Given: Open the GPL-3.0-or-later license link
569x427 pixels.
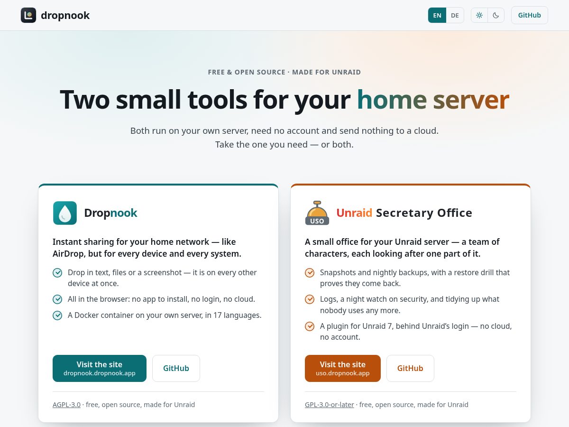Looking at the screenshot, I should (x=330, y=405).
